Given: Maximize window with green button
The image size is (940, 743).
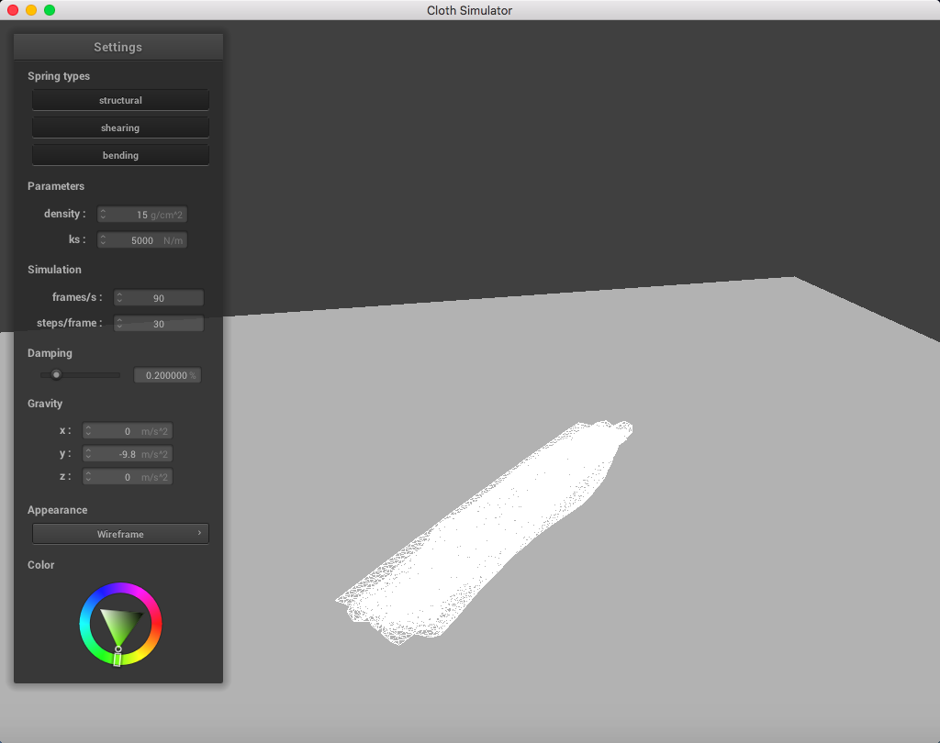Looking at the screenshot, I should [50, 10].
